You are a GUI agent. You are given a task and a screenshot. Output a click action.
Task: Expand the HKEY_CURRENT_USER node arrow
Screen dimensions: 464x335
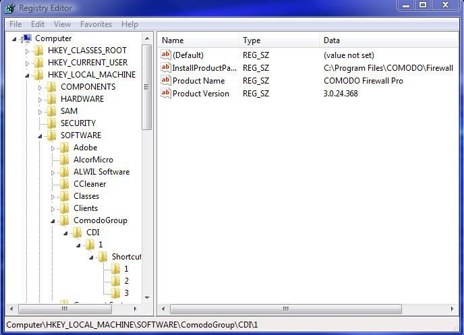tap(27, 63)
